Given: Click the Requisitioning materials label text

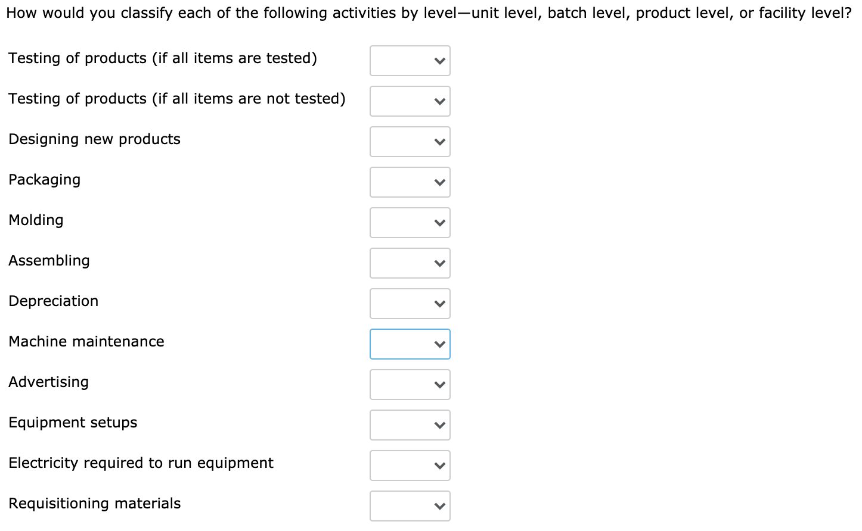Looking at the screenshot, I should pyautogui.click(x=94, y=503).
